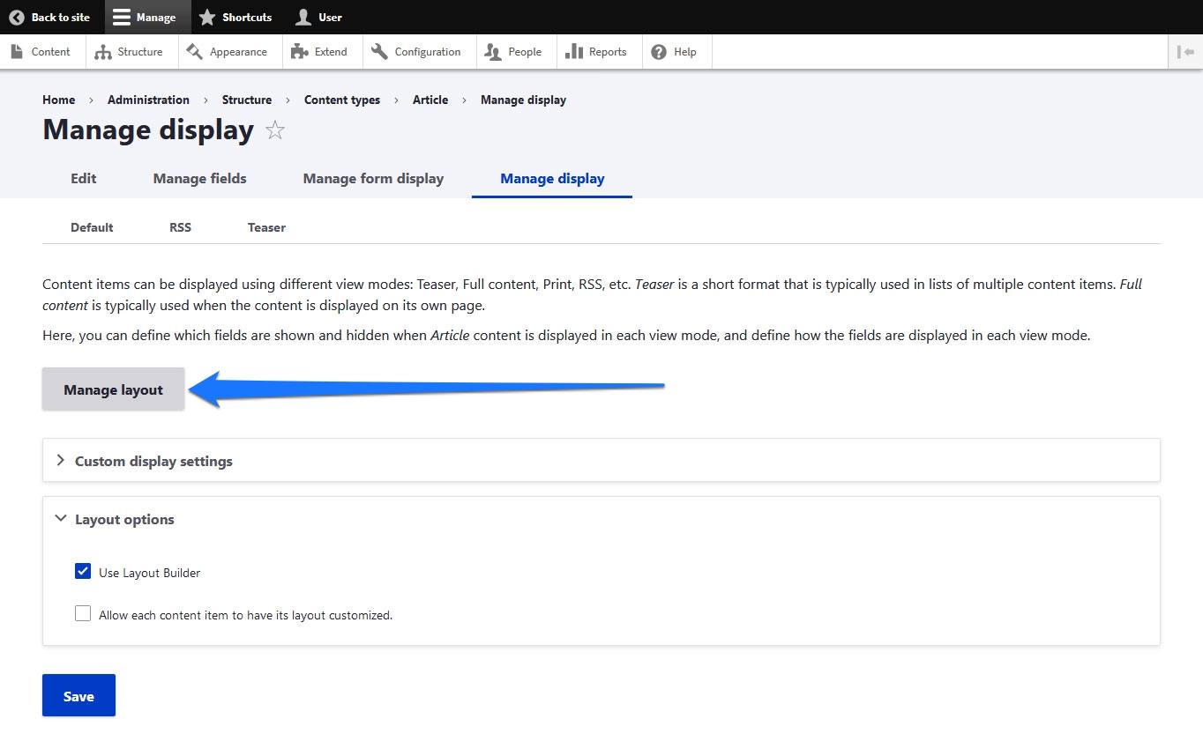This screenshot has width=1203, height=741.
Task: Click the Reports bar chart icon
Action: (x=574, y=52)
